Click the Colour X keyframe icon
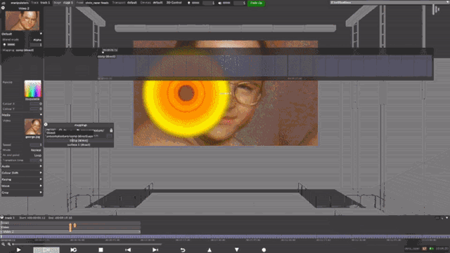The width and height of the screenshot is (450, 253). pyautogui.click(x=41, y=104)
